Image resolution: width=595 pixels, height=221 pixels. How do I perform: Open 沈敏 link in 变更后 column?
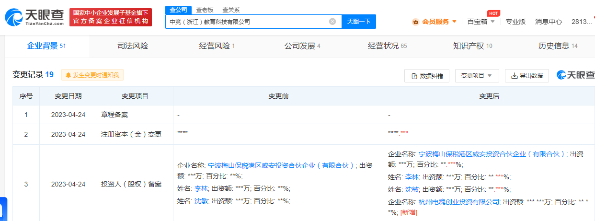pos(412,189)
